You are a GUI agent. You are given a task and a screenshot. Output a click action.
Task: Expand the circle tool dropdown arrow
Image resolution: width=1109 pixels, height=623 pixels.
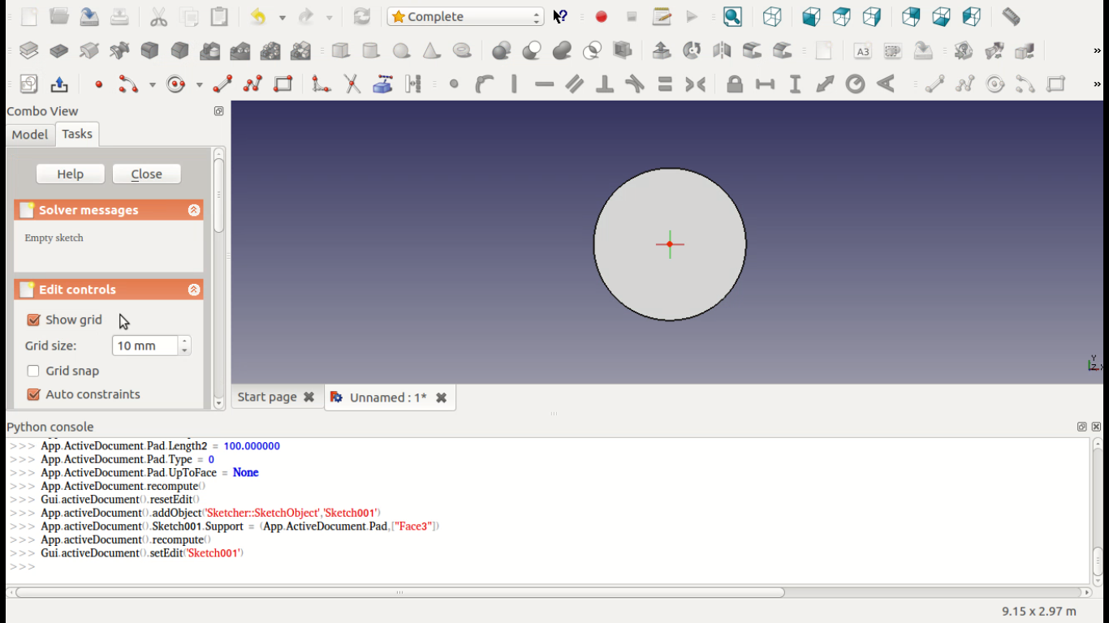pyautogui.click(x=199, y=85)
